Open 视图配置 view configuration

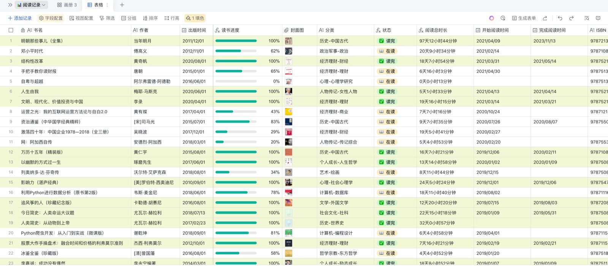[x=81, y=18]
